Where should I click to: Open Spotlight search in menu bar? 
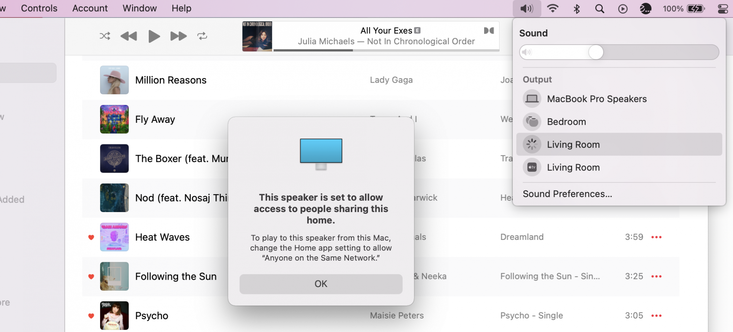(600, 8)
